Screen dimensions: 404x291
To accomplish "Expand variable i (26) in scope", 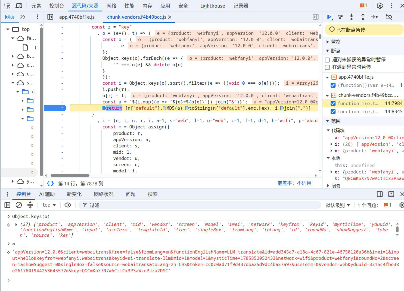I will 331,144.
